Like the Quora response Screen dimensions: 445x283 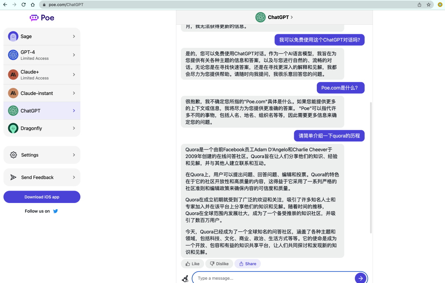pos(192,264)
